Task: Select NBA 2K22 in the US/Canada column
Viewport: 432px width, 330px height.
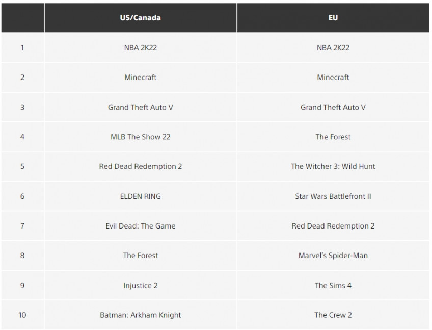Action: coord(140,48)
